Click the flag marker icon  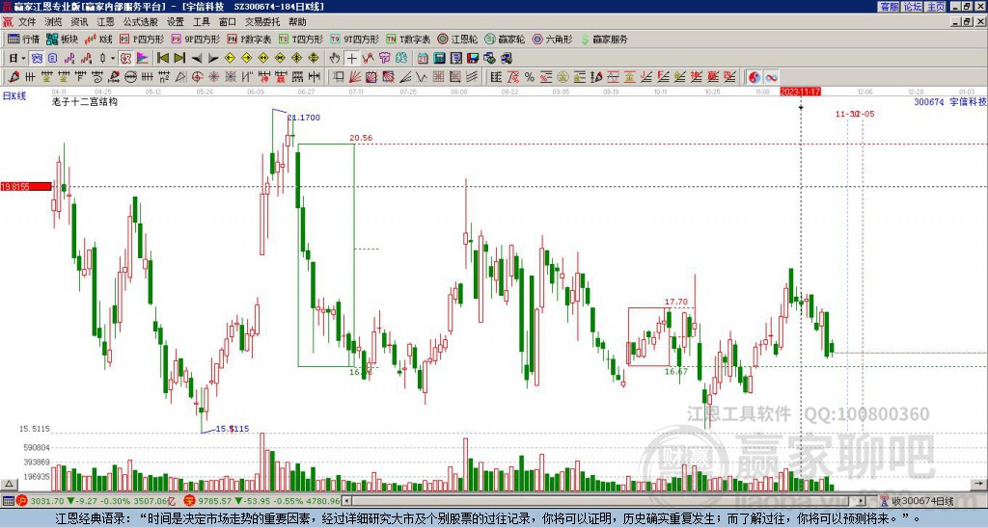143,59
